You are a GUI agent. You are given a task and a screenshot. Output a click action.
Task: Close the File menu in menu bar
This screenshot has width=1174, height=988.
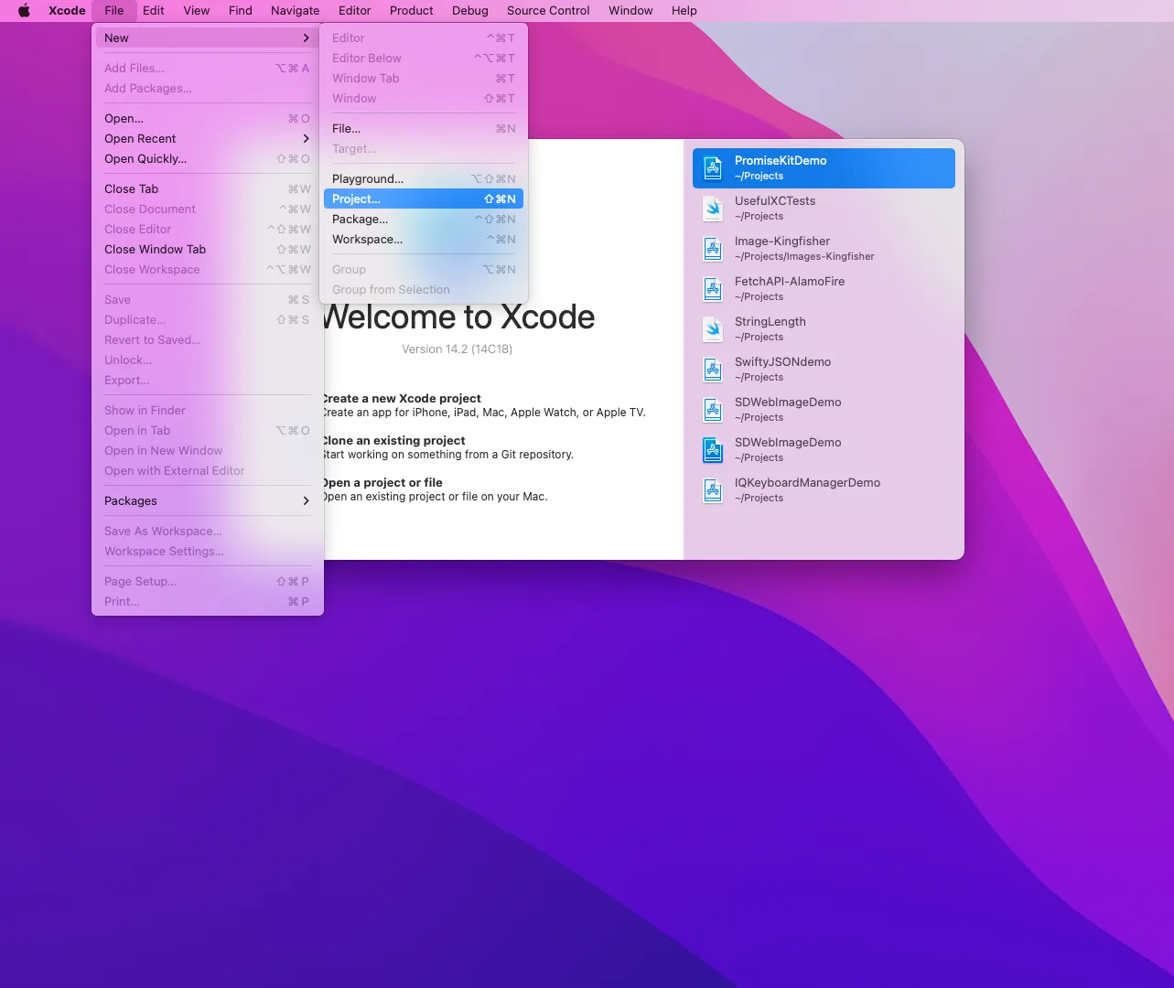click(114, 11)
